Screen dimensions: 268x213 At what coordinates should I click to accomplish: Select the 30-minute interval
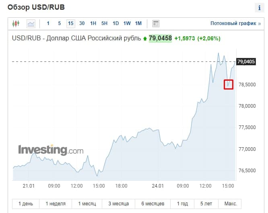pos(82,23)
